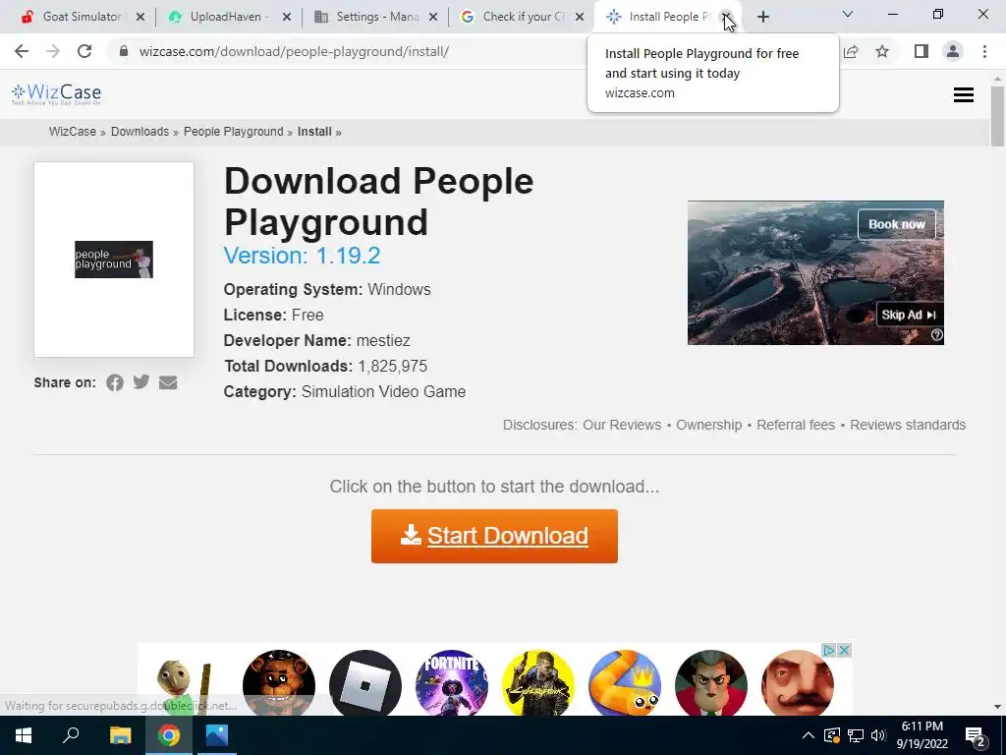Go back to previous page

pos(22,51)
